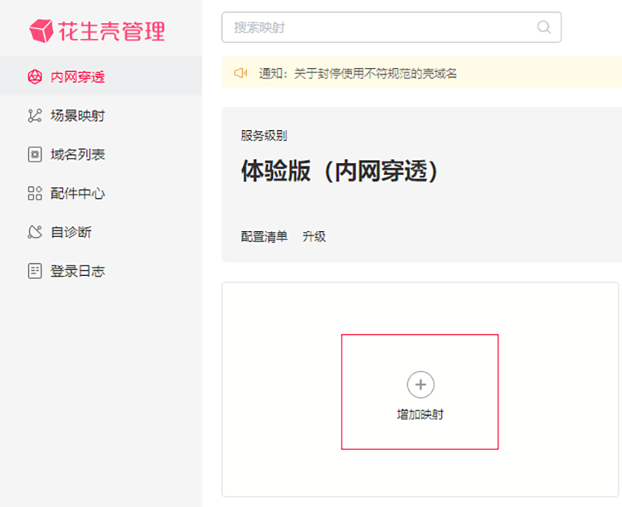Click the 场景映射 branch icon
Screen dimensions: 622x507
click(x=35, y=116)
